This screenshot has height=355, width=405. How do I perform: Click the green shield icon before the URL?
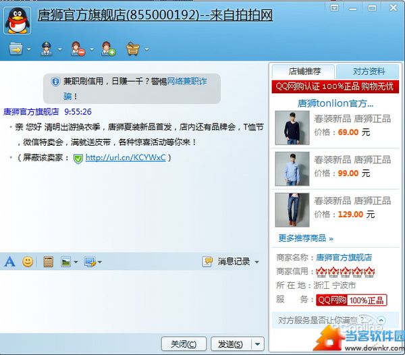coord(78,159)
